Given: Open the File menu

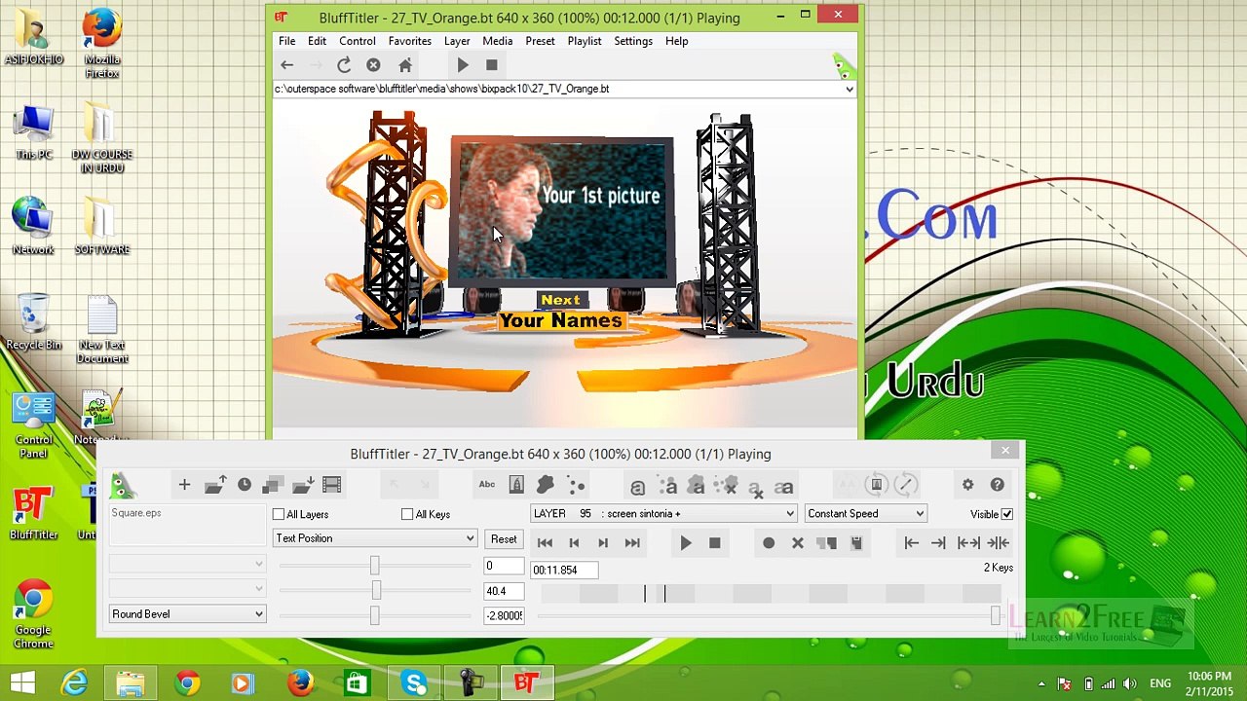Looking at the screenshot, I should pyautogui.click(x=287, y=41).
